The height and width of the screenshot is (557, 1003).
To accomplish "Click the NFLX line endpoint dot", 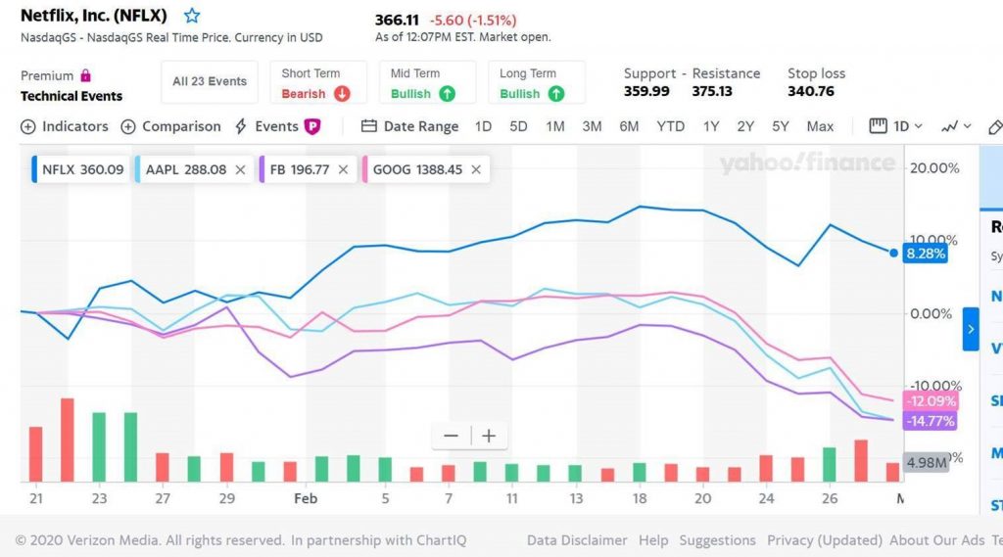I will (x=893, y=253).
